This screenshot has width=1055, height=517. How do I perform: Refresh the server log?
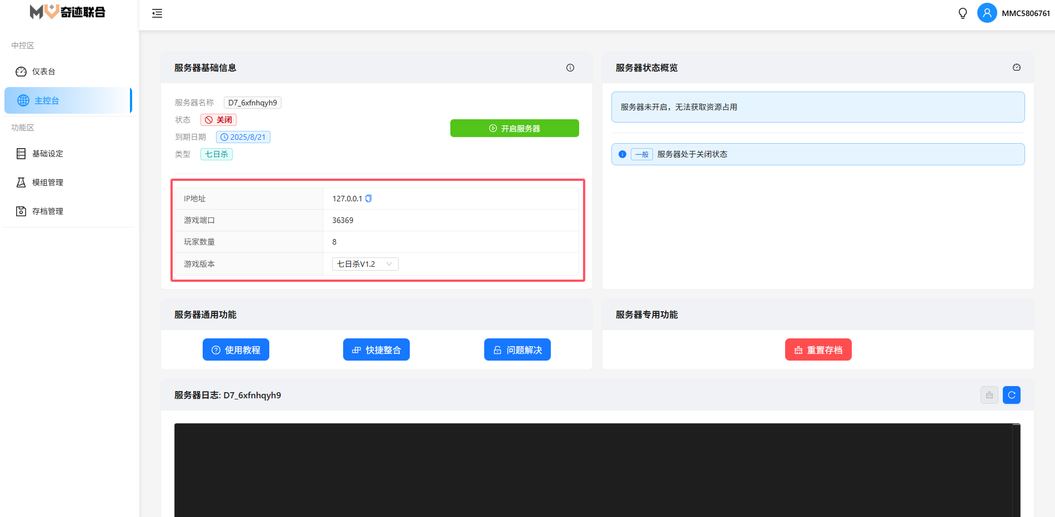click(1012, 395)
